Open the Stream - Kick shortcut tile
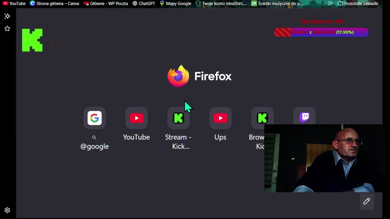 point(178,118)
